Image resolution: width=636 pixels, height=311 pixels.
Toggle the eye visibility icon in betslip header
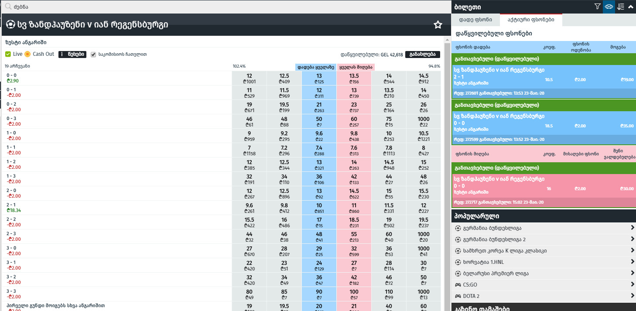[609, 7]
